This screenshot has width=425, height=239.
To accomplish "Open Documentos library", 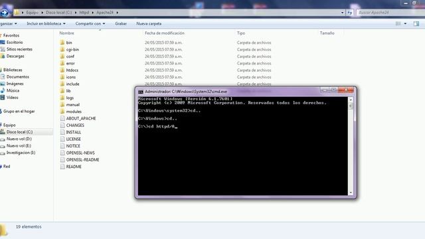I will 18,77.
